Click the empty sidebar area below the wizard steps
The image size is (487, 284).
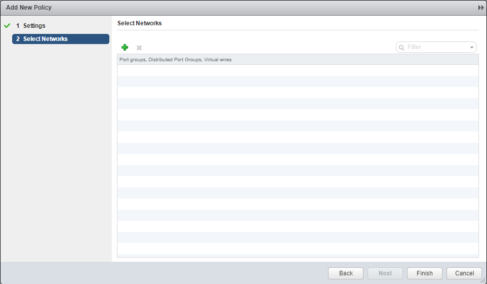[56, 152]
